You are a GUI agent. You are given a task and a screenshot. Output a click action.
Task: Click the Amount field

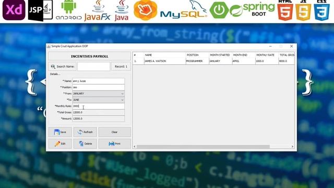99,119
